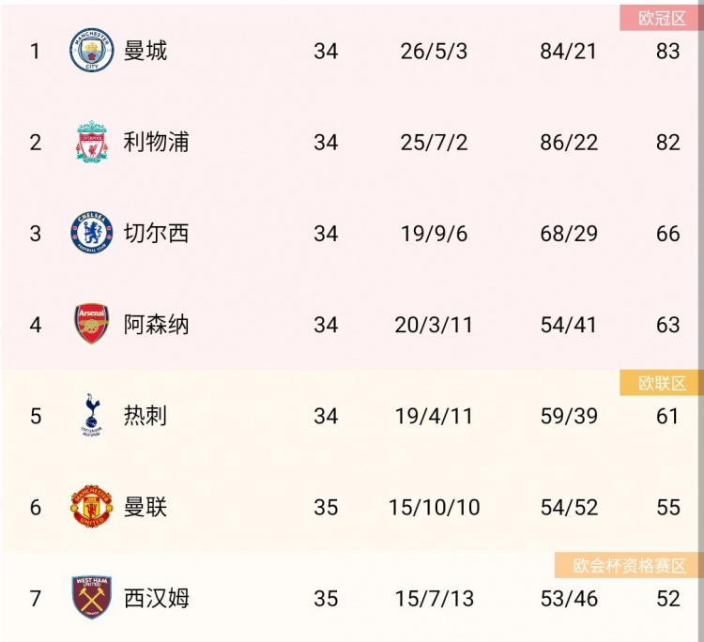The height and width of the screenshot is (642, 704).
Task: Click Manchester City's 83 points
Action: pos(667,51)
